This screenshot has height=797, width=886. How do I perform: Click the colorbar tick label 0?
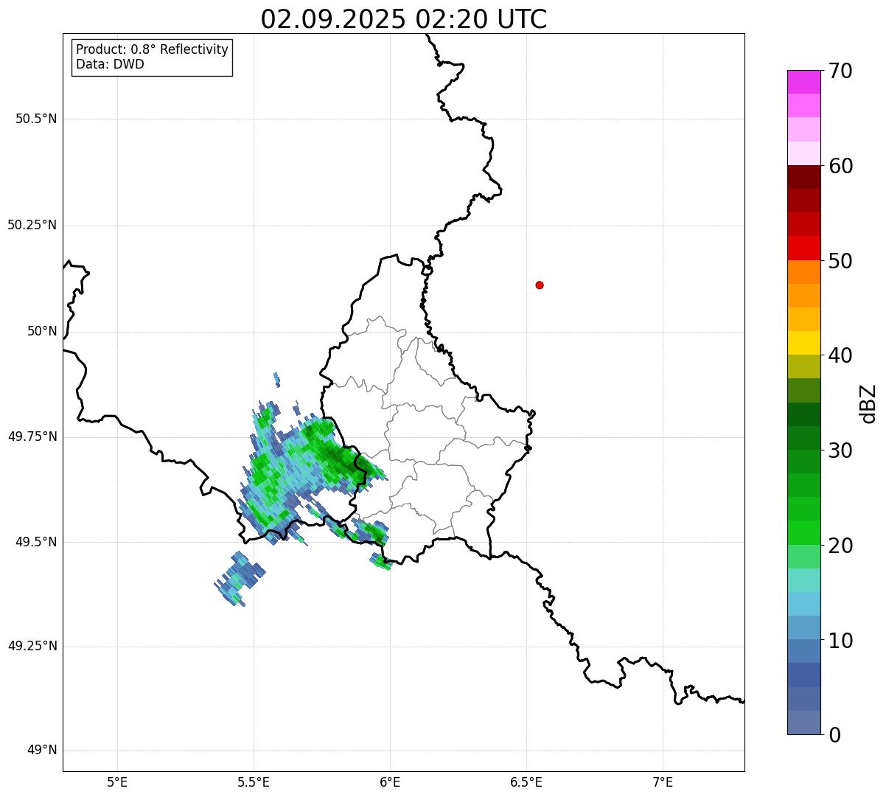point(834,735)
